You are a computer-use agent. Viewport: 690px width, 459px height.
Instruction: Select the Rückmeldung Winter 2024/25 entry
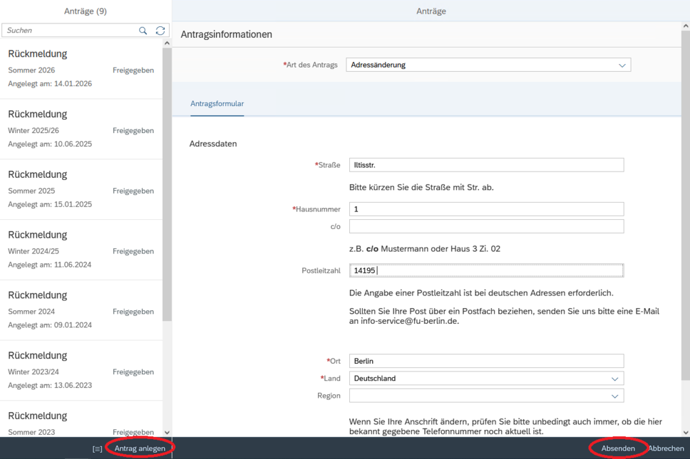(81, 249)
